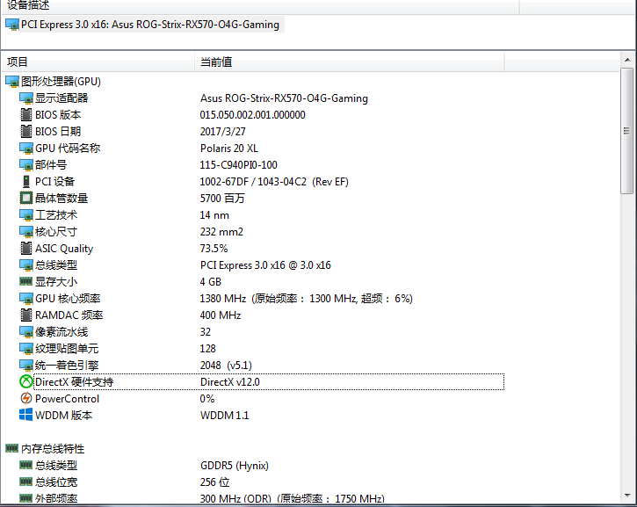
Task: Select the PowerControl row label
Action: [67, 399]
